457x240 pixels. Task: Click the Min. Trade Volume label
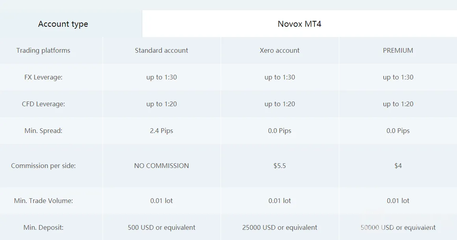click(43, 200)
